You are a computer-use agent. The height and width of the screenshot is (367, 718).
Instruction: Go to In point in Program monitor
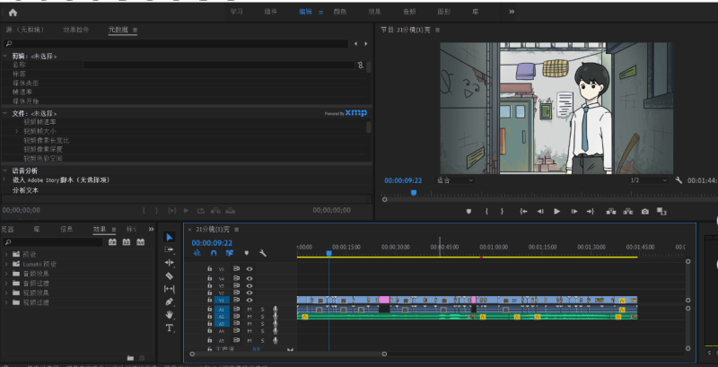click(524, 212)
